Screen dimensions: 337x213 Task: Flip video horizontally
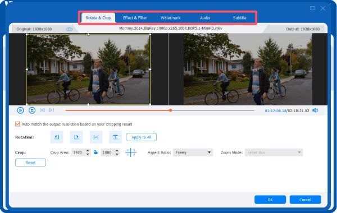(x=96, y=137)
